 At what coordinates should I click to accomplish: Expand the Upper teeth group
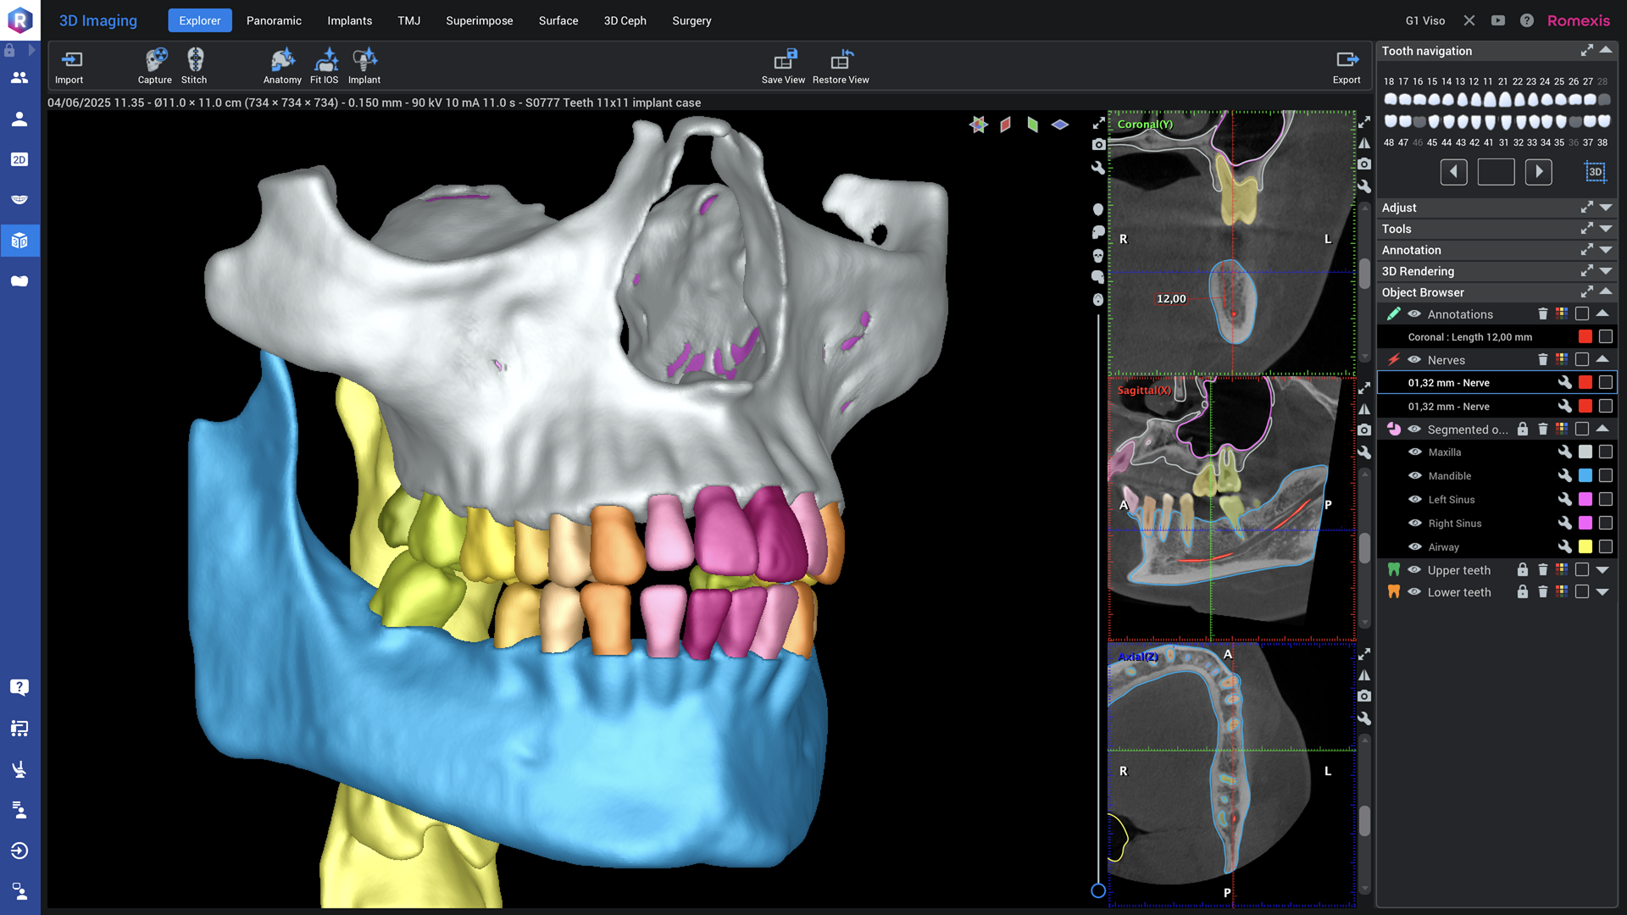[x=1602, y=570]
